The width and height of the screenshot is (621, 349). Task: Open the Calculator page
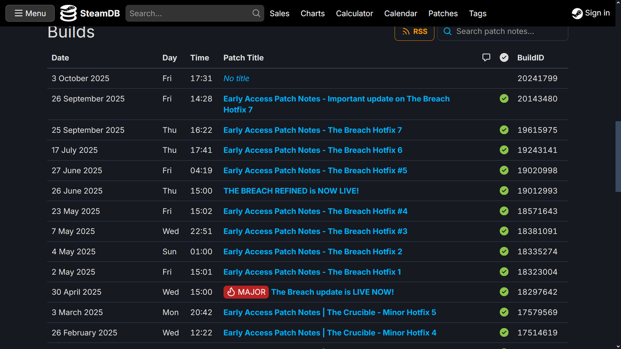(355, 14)
